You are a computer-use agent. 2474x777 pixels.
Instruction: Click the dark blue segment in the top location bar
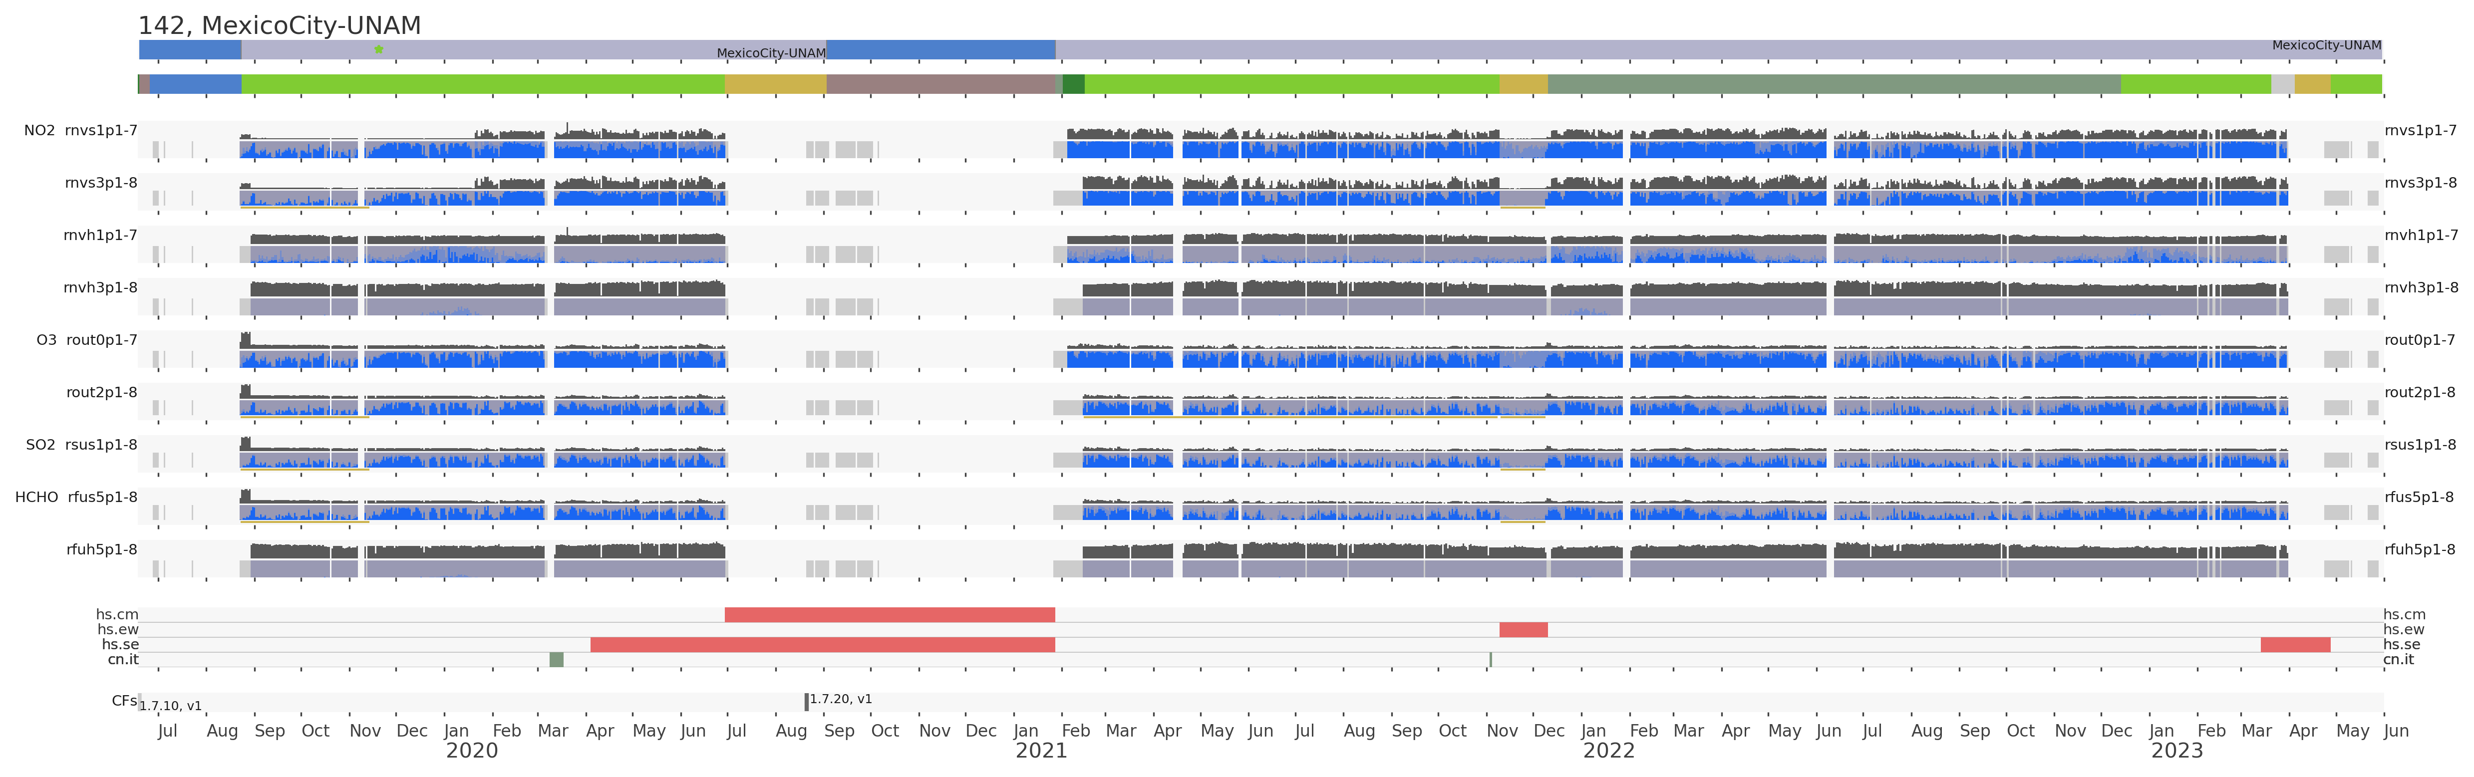(x=940, y=49)
